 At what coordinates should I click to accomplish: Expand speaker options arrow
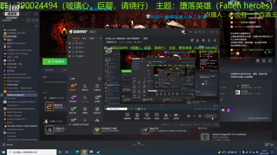pyautogui.click(x=180, y=115)
